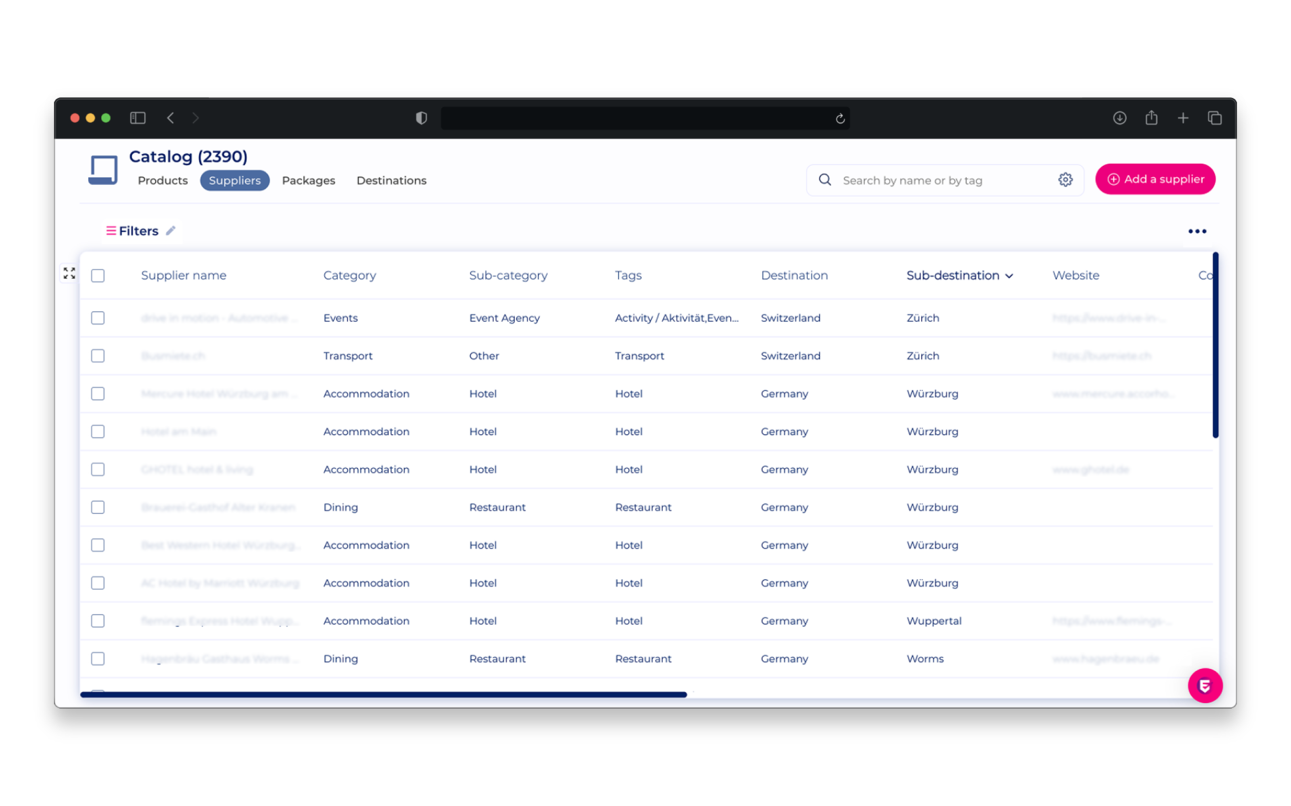1291x806 pixels.
Task: Show the tab overview
Action: coord(1214,118)
